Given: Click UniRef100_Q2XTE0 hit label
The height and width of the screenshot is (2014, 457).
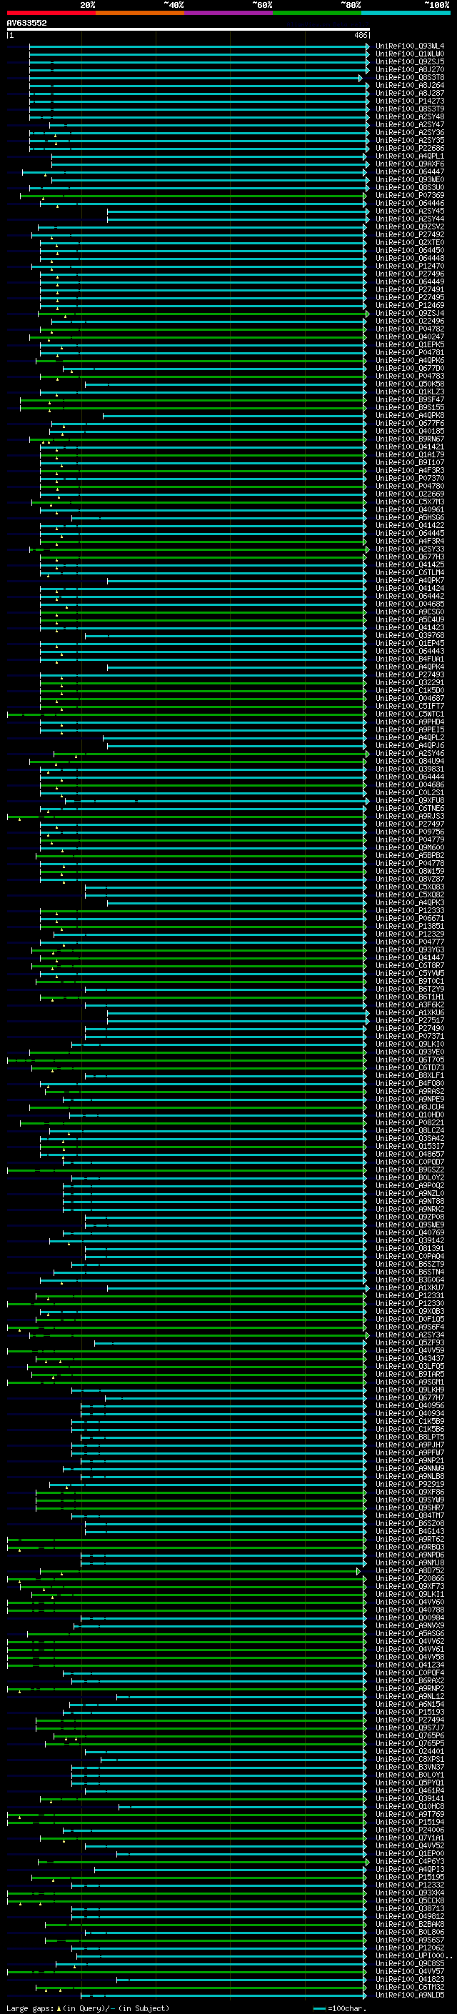Looking at the screenshot, I should (x=409, y=242).
